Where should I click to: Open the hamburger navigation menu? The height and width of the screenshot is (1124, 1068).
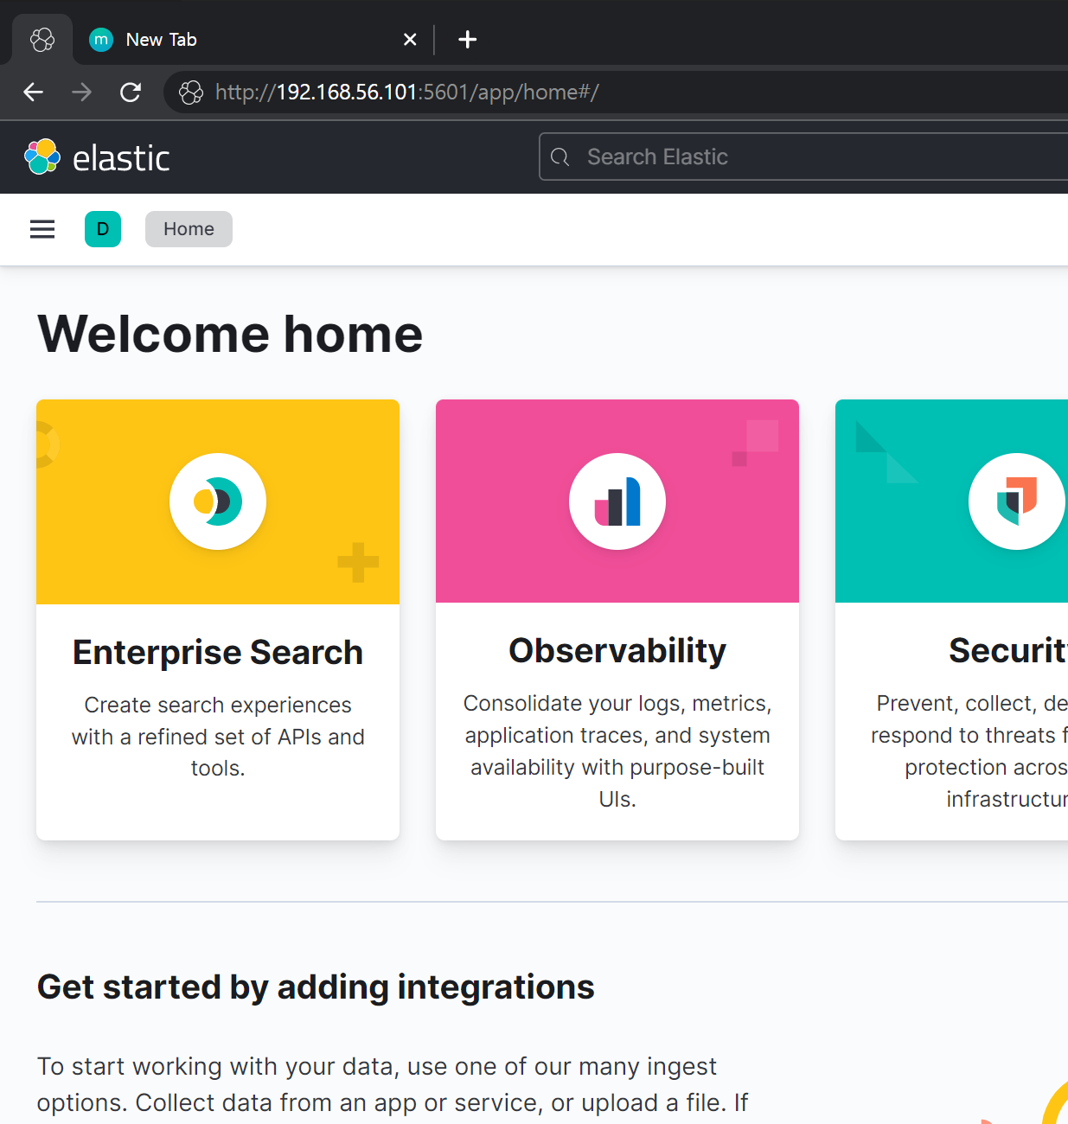click(42, 229)
